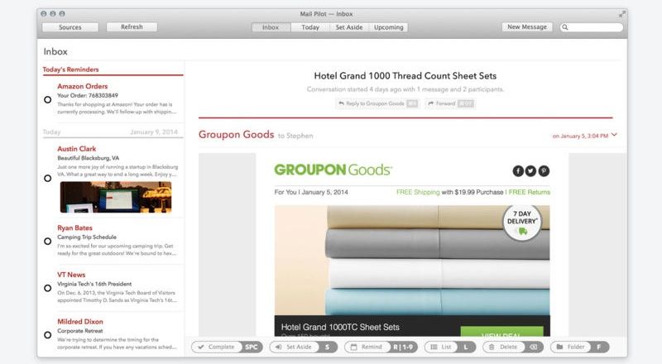Open Groupon Facebook icon
This screenshot has width=662, height=364.
click(x=518, y=171)
